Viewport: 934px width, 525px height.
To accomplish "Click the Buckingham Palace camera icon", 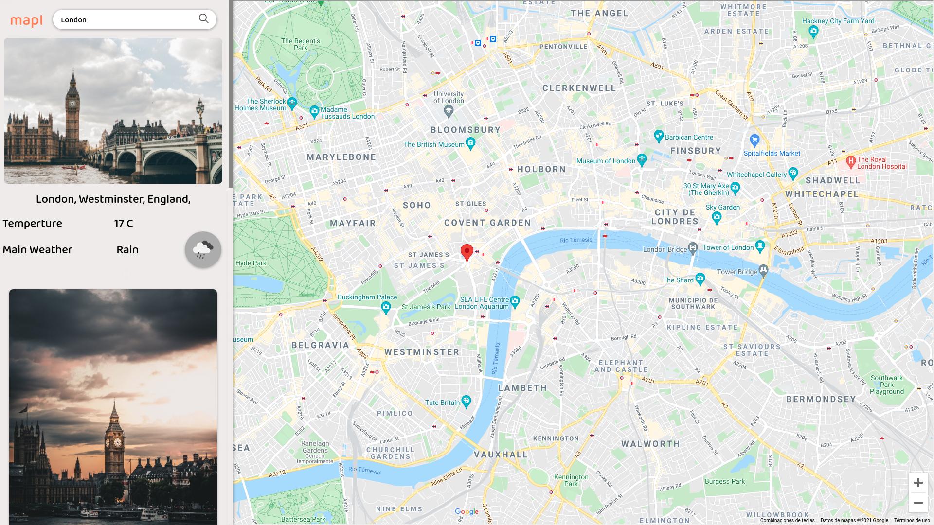I will pyautogui.click(x=386, y=307).
